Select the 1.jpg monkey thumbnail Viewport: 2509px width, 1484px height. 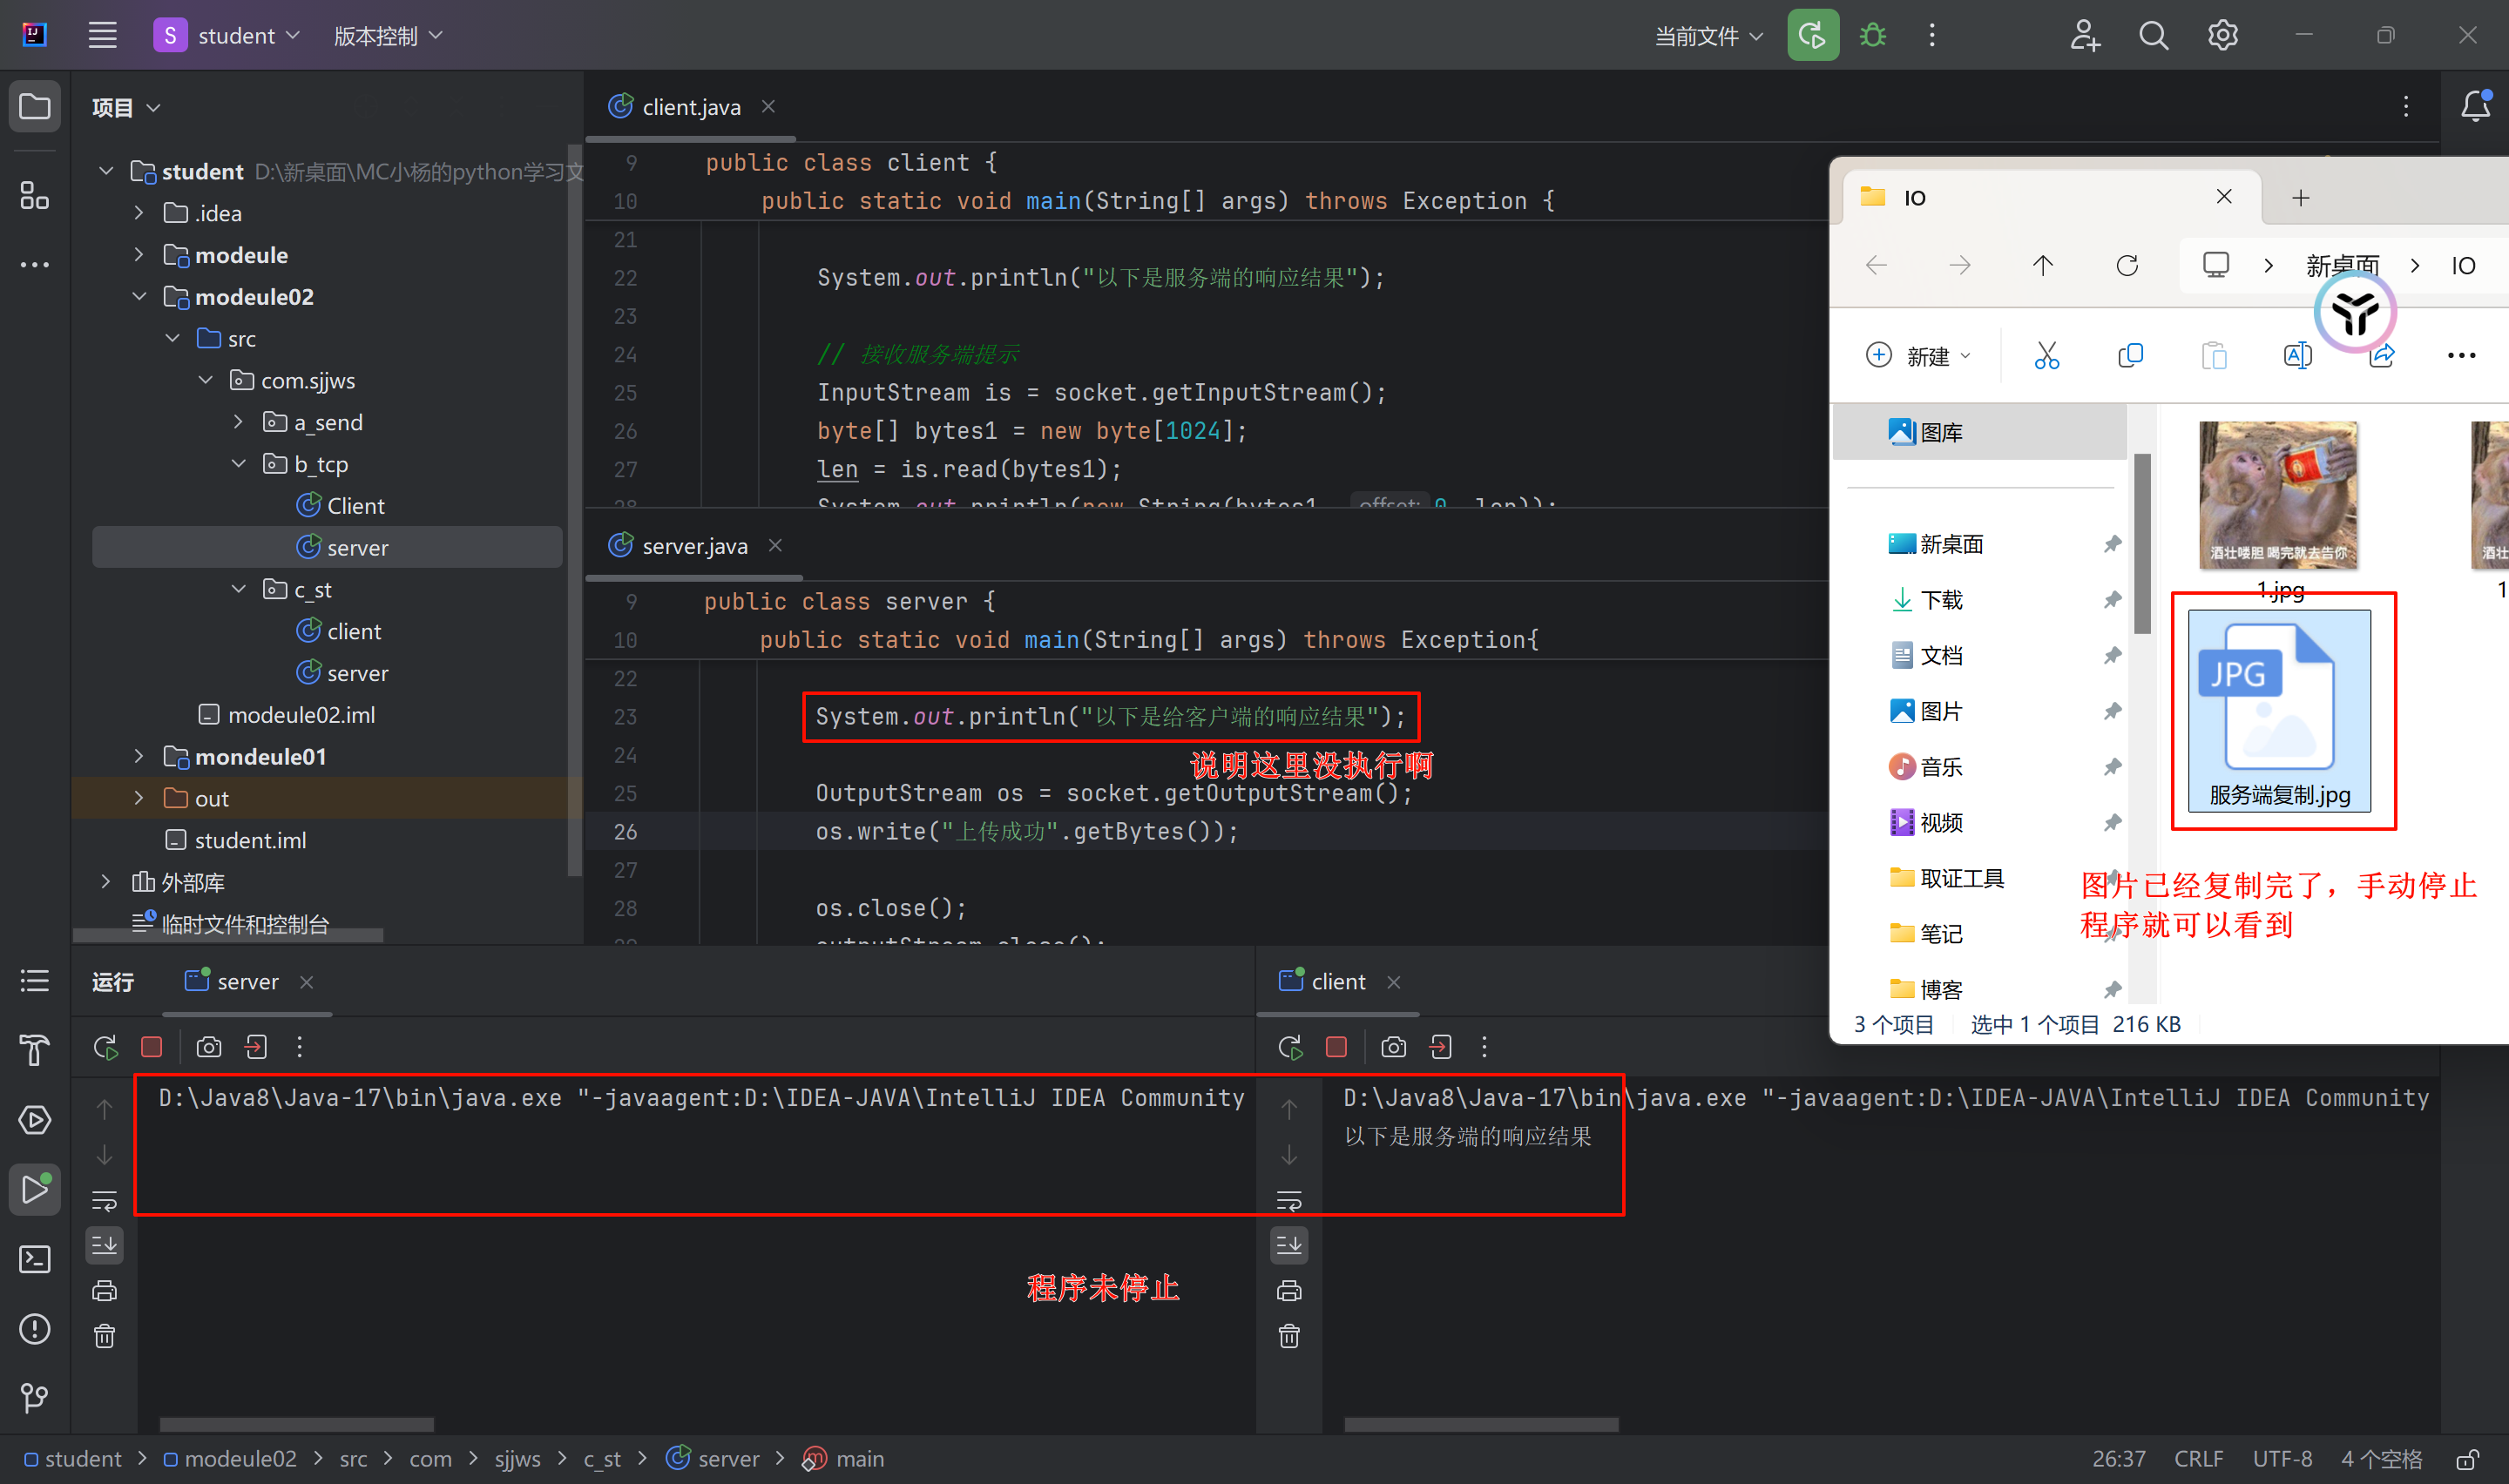[2278, 496]
